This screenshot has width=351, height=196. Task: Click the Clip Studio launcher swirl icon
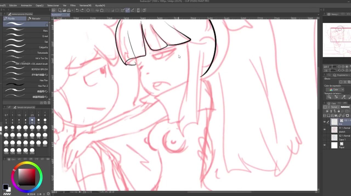pos(54,10)
